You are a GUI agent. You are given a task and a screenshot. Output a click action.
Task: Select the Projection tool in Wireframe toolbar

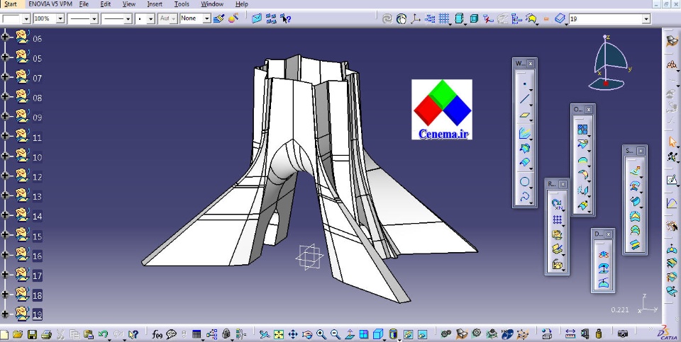524,133
